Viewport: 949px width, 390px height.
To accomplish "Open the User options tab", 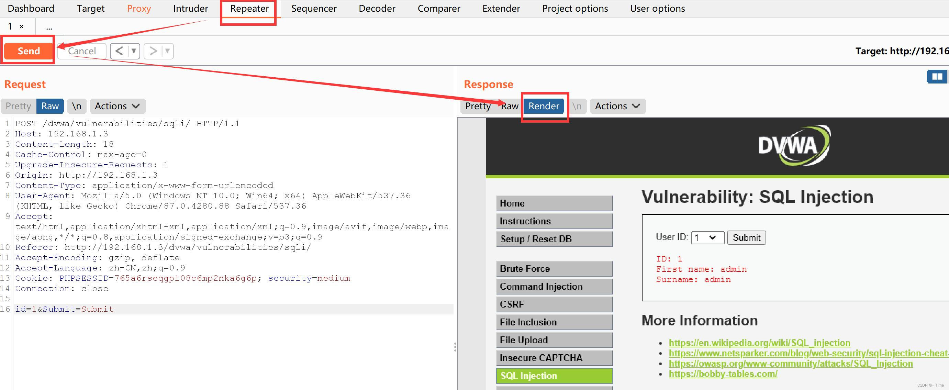I will pos(658,9).
